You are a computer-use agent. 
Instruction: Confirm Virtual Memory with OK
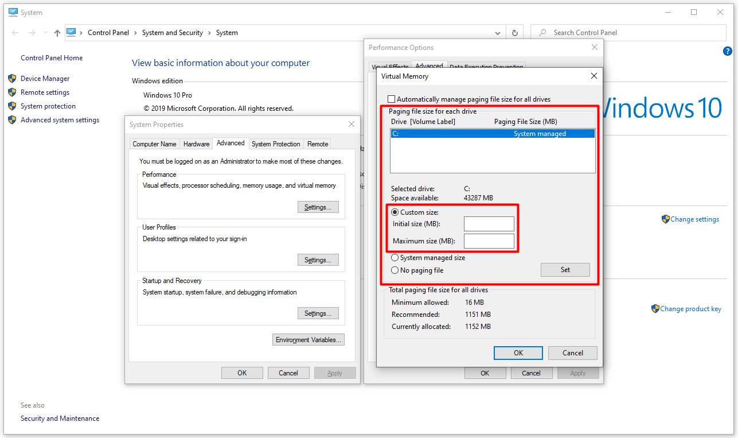click(518, 353)
